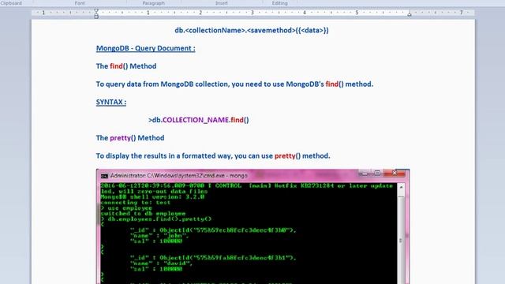Click the heading 'MongoDB - Query Document :'

click(145, 48)
